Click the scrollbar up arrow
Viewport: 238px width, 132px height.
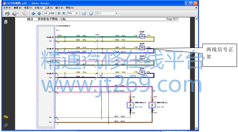(196, 19)
